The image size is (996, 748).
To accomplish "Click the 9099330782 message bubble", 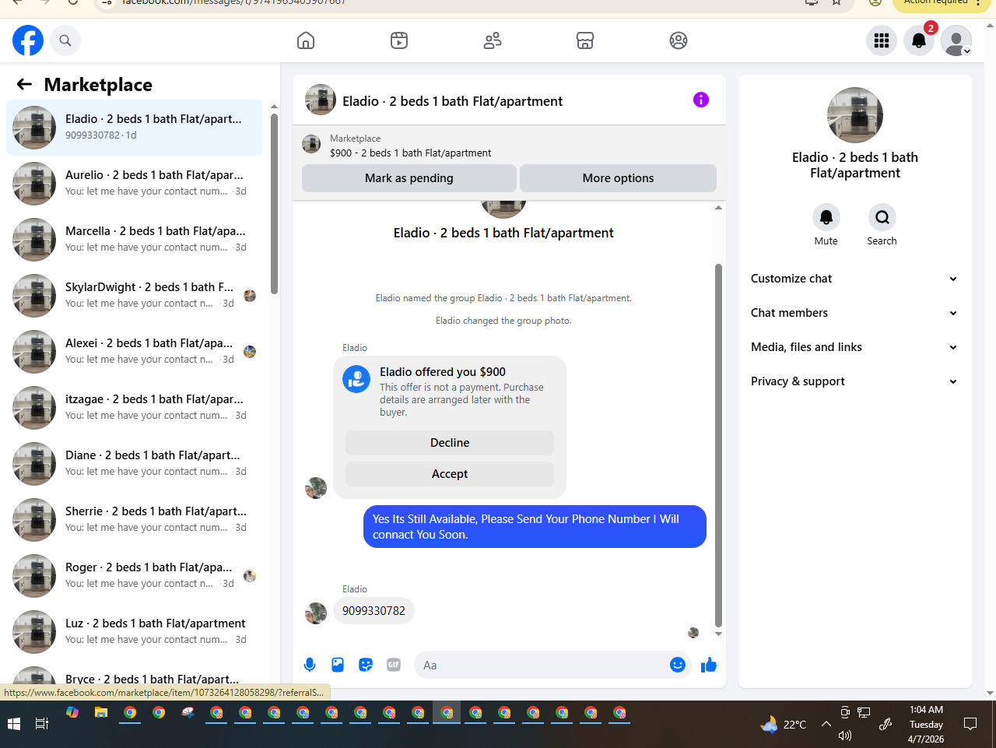I will click(x=373, y=611).
